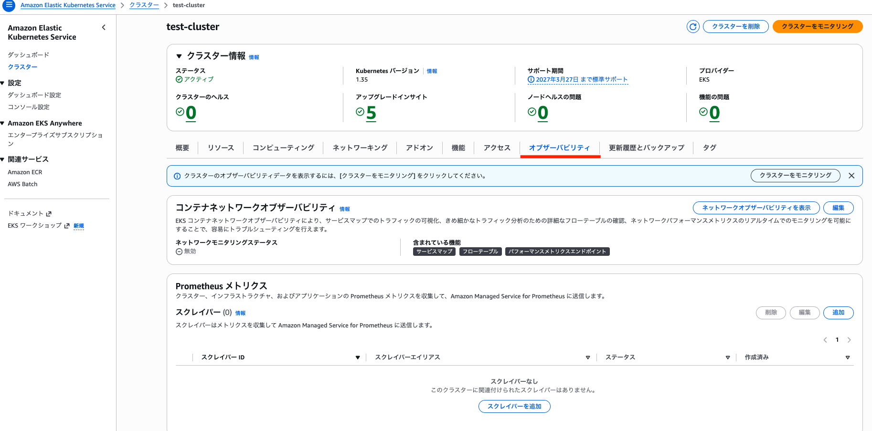
Task: Go to previous page of scrapers table
Action: (825, 340)
